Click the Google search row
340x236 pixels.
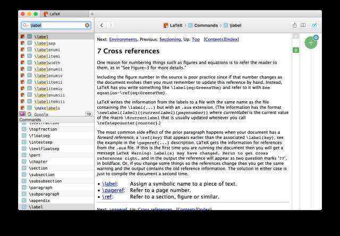click(56, 114)
